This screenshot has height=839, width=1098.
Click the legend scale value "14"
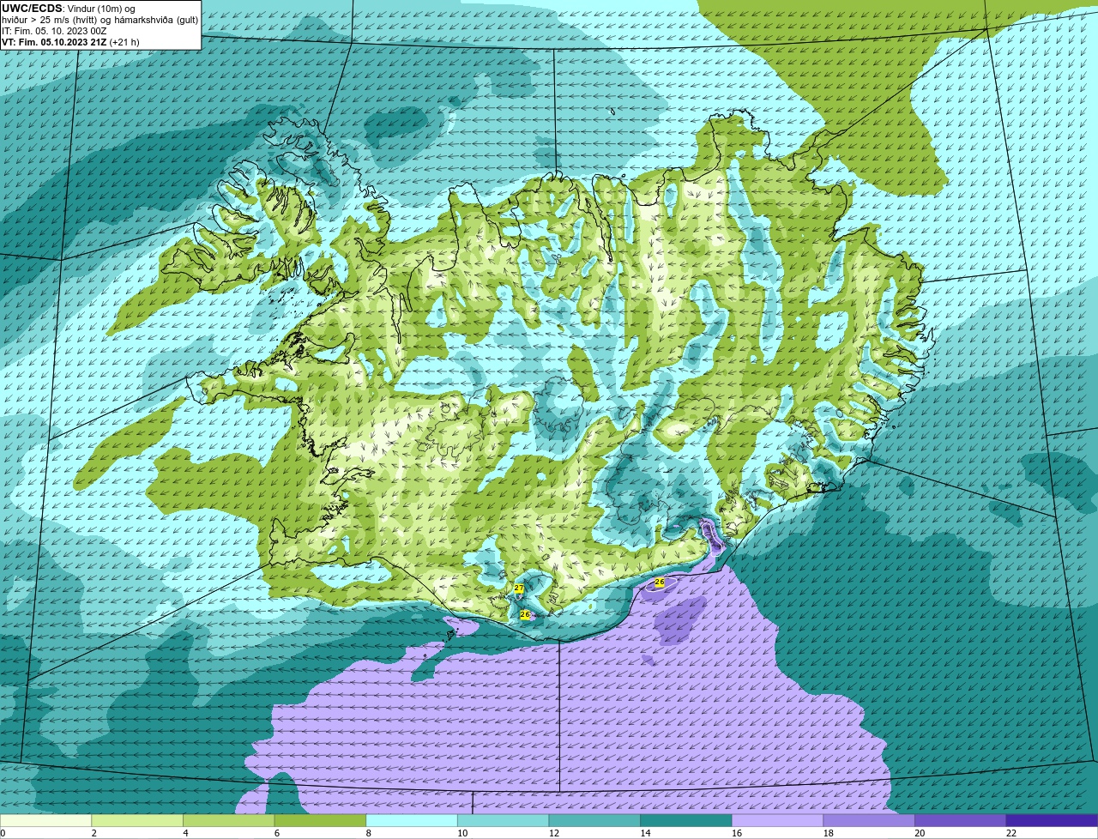(646, 833)
